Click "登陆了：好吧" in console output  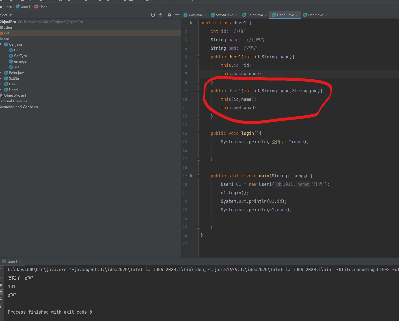tap(21, 278)
